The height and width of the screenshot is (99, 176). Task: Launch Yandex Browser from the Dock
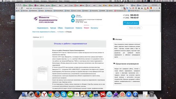click(x=44, y=94)
